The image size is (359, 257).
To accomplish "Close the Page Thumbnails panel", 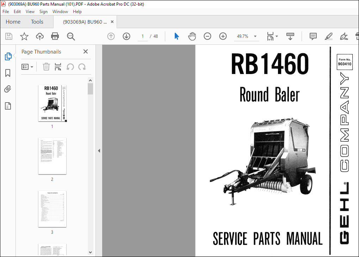I will pyautogui.click(x=86, y=51).
